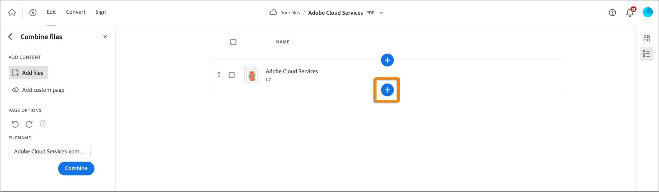Open the notifications bell
The height and width of the screenshot is (192, 659).
coord(630,13)
